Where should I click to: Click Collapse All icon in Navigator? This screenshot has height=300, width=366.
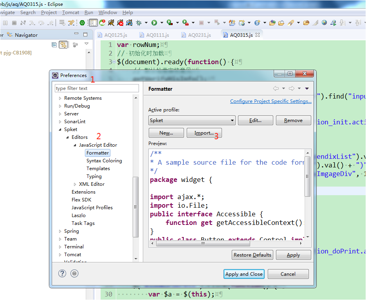tap(54, 45)
